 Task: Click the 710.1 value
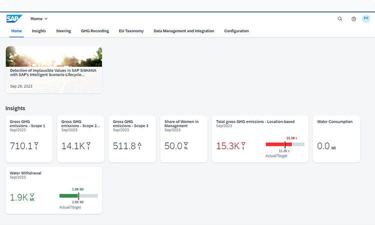(x=21, y=146)
